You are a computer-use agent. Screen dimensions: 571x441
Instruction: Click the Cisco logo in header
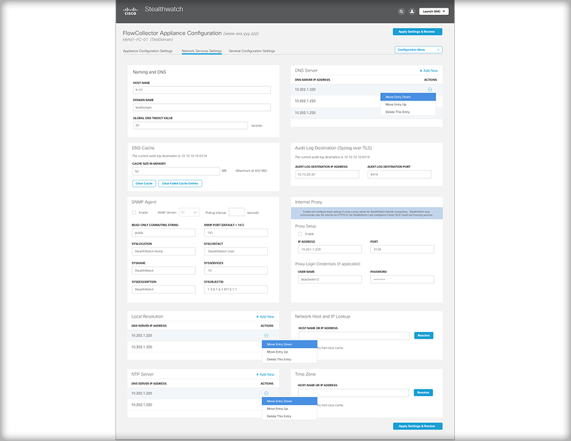click(130, 11)
